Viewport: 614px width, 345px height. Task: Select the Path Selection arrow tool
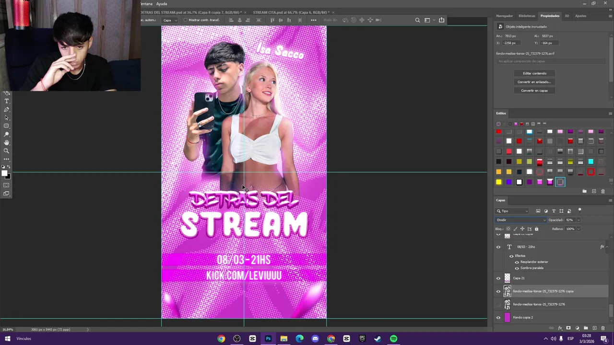pos(7,118)
